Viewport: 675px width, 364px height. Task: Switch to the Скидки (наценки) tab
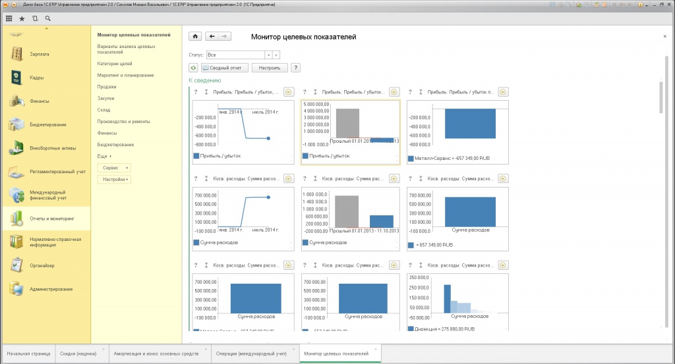tap(78, 353)
